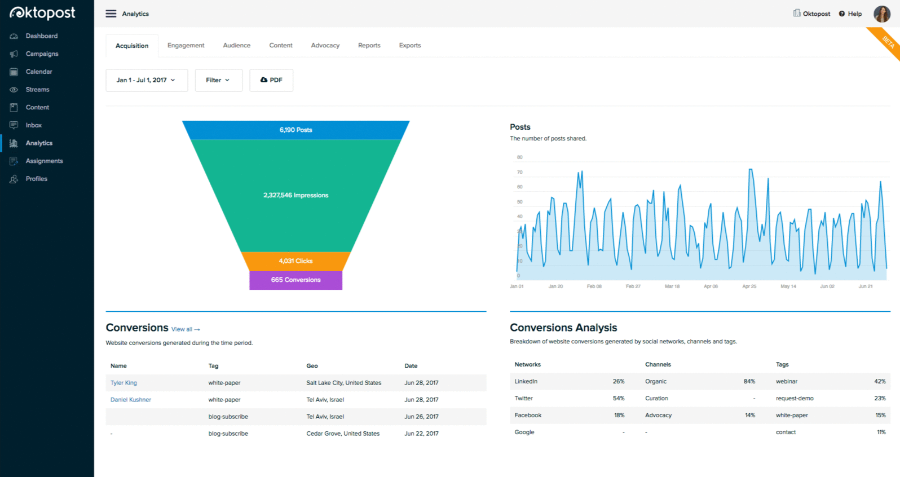The height and width of the screenshot is (477, 900).
Task: Click the Profiles people icon
Action: point(14,179)
